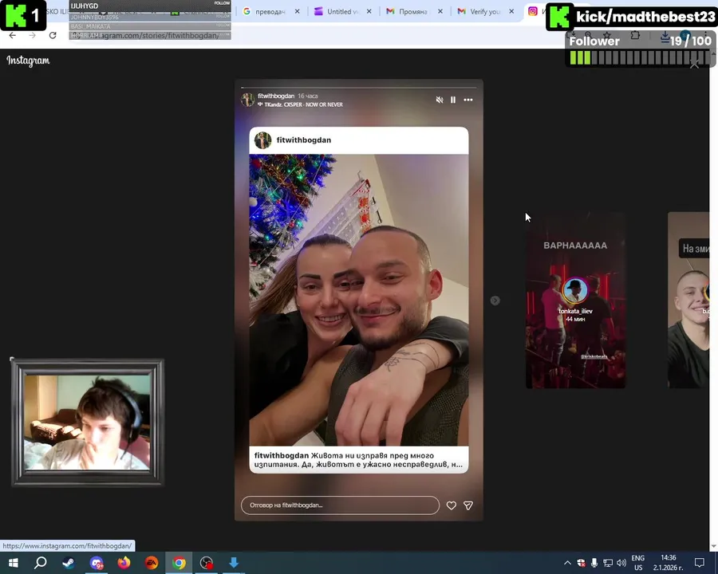Go back with the browser back arrow

[12, 35]
